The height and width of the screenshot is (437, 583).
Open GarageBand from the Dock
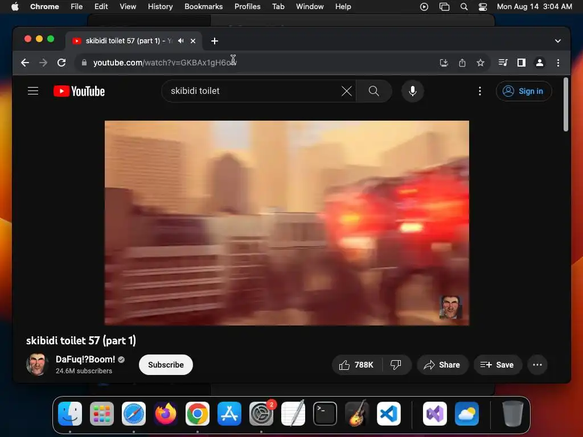357,414
